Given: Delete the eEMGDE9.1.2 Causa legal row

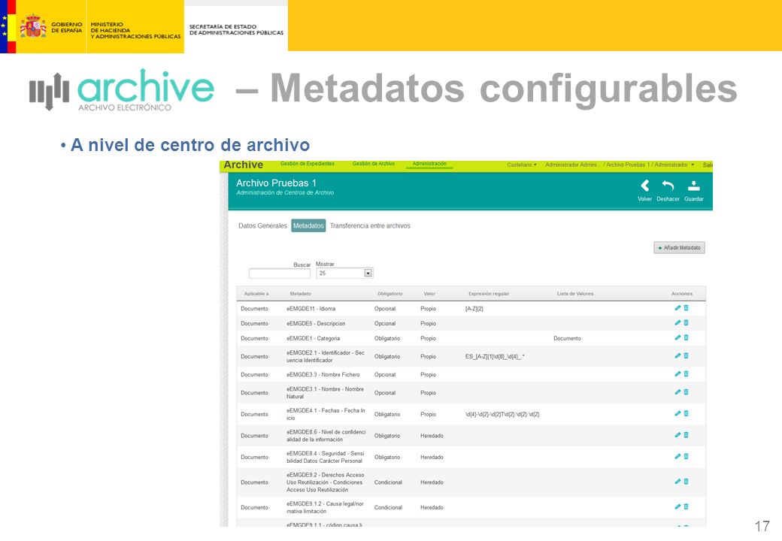Looking at the screenshot, I should (687, 506).
